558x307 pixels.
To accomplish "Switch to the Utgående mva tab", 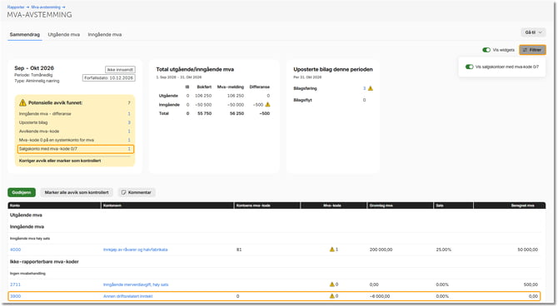I will coord(63,34).
